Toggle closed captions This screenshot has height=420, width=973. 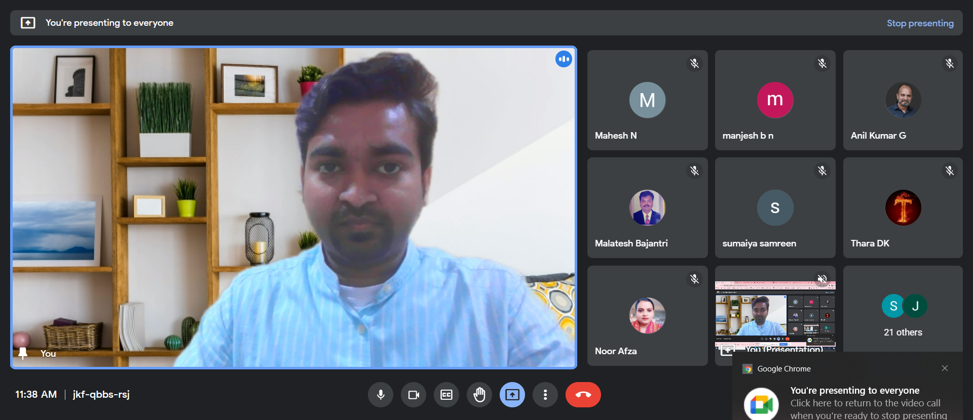[x=446, y=395]
